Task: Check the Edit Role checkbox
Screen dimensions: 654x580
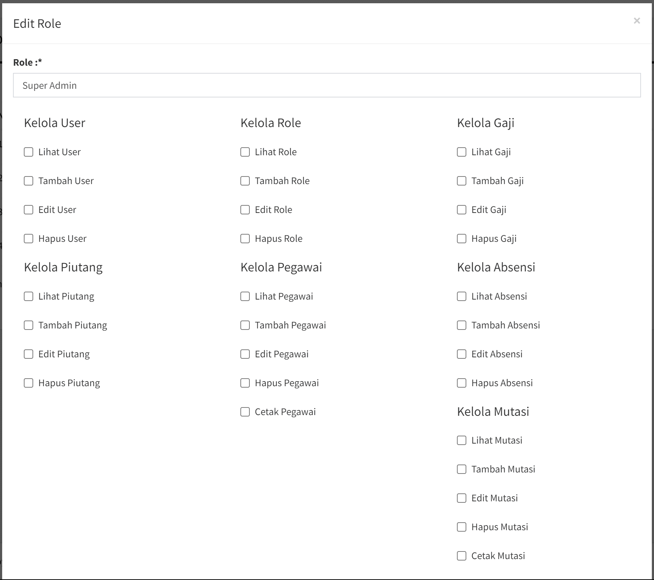Action: click(245, 210)
